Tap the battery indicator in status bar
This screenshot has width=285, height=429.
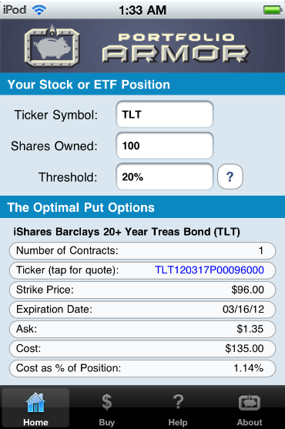[x=273, y=10]
